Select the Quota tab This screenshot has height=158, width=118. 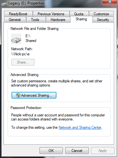[x=79, y=14]
